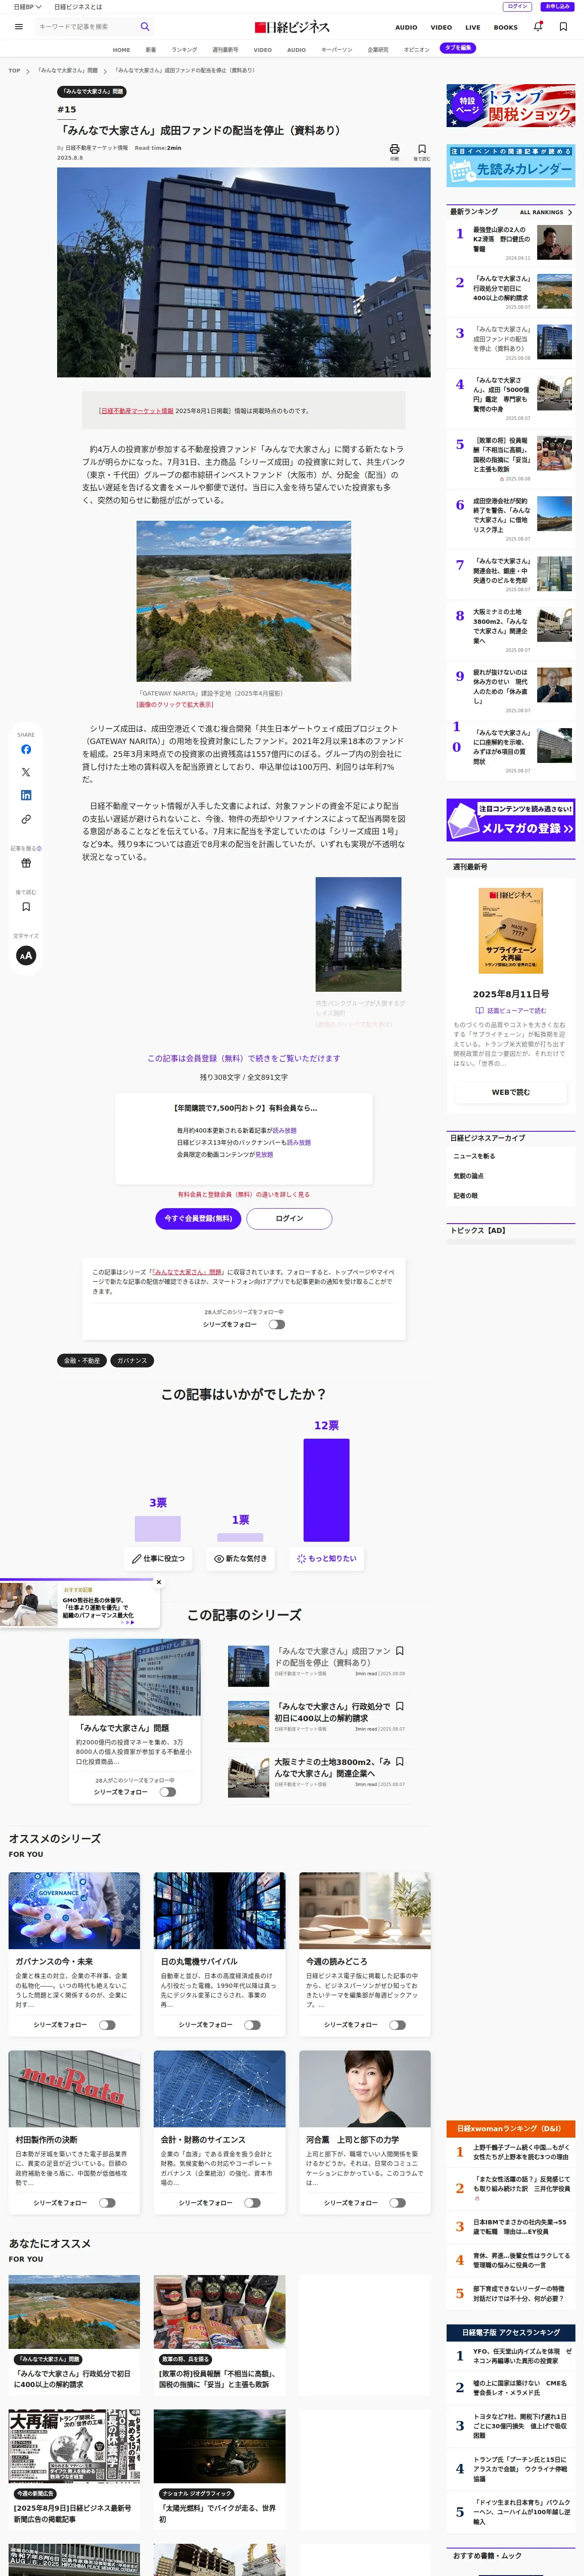
Task: Open the hamburger menu icon
Action: coord(19,27)
